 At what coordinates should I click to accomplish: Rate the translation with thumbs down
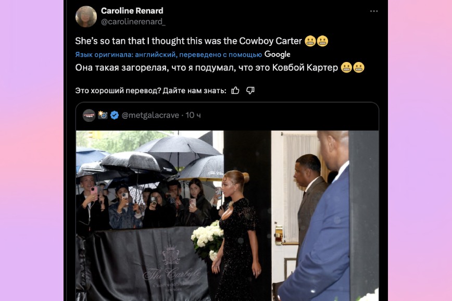pos(250,91)
